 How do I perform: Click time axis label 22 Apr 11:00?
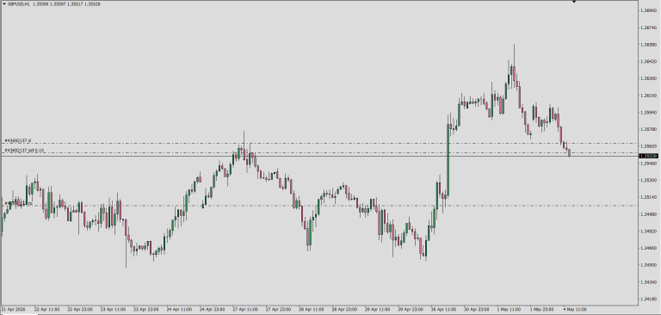coord(46,310)
